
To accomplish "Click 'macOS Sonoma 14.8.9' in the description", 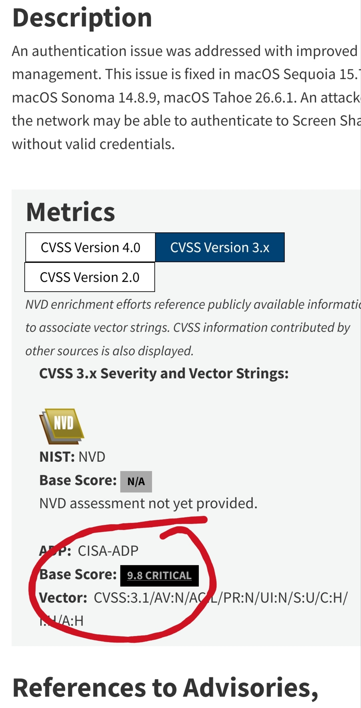I will (86, 98).
